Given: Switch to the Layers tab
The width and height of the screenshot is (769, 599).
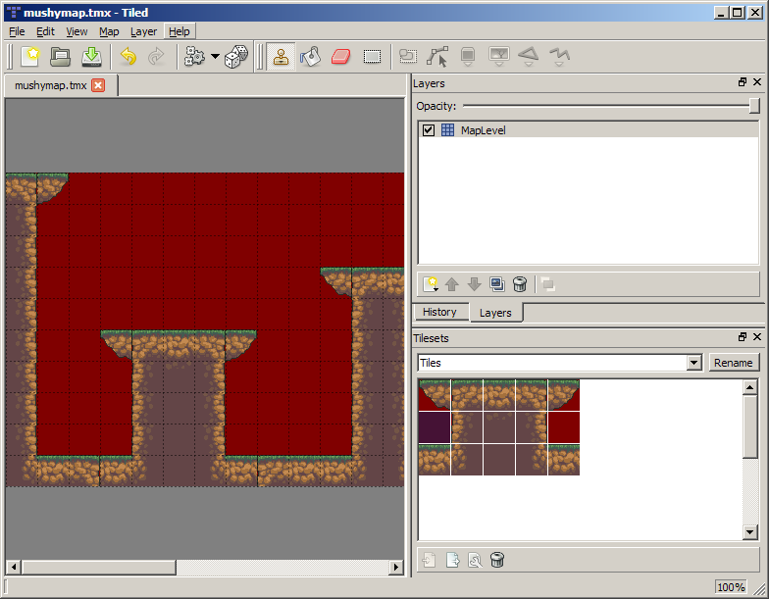Looking at the screenshot, I should click(x=495, y=313).
